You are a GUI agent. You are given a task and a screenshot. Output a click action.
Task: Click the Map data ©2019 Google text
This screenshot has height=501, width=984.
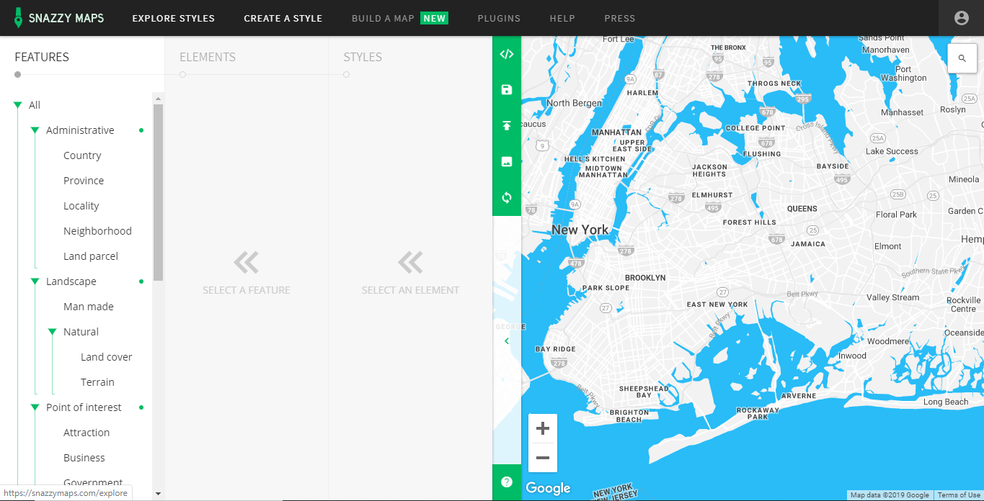click(890, 495)
